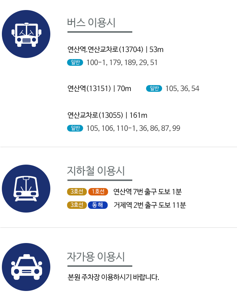Select the 지하철 이용시 heading
The image size is (237, 301).
(96, 171)
